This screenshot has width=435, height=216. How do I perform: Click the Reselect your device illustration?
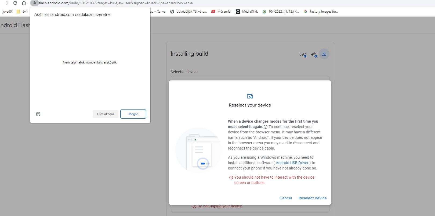[198, 150]
